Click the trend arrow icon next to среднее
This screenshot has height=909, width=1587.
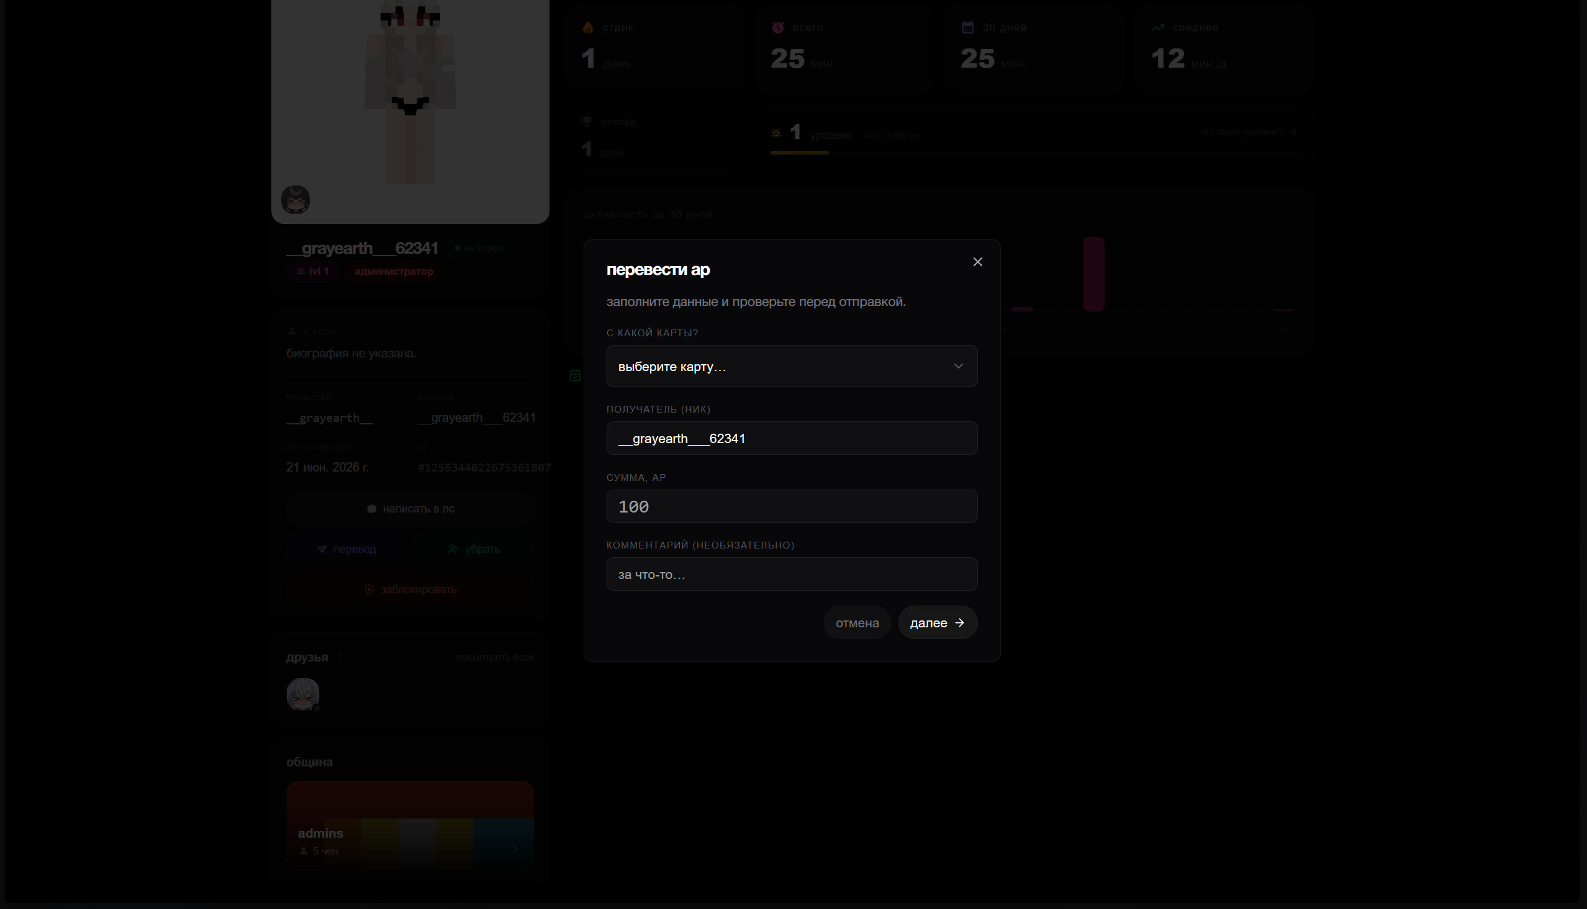click(1157, 27)
